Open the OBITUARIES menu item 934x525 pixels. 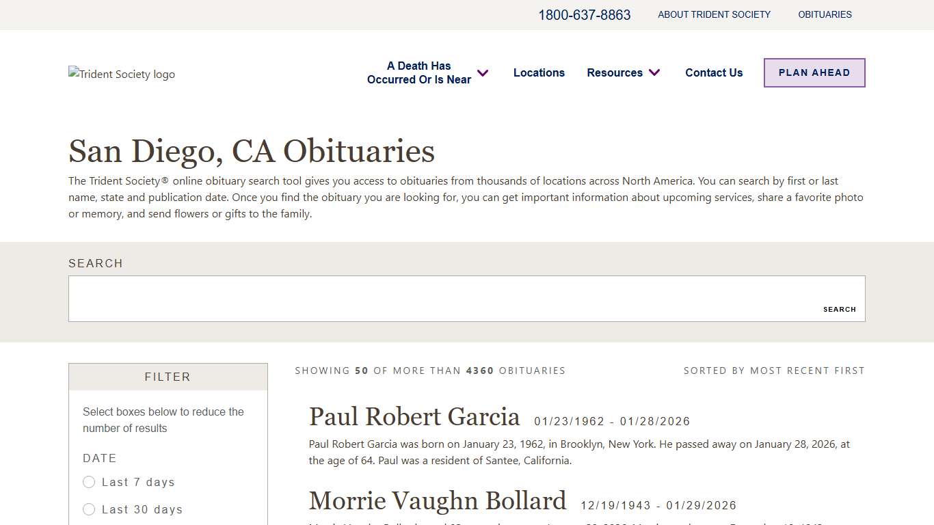tap(825, 14)
